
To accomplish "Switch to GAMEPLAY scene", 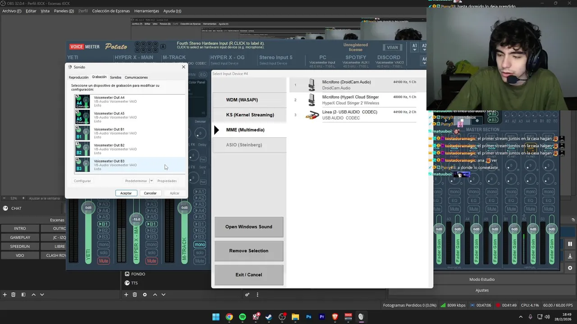I will tap(20, 237).
